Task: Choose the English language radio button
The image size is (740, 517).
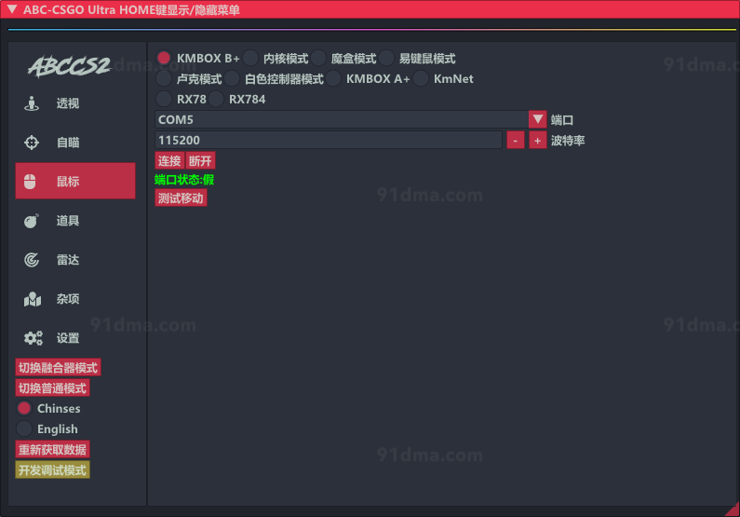Action: 24,429
